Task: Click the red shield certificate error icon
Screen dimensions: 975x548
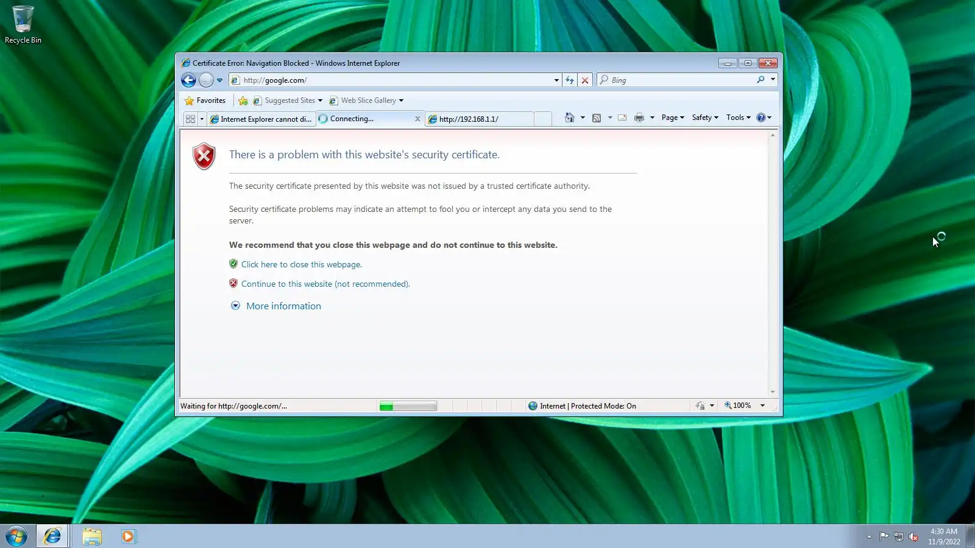Action: [204, 156]
